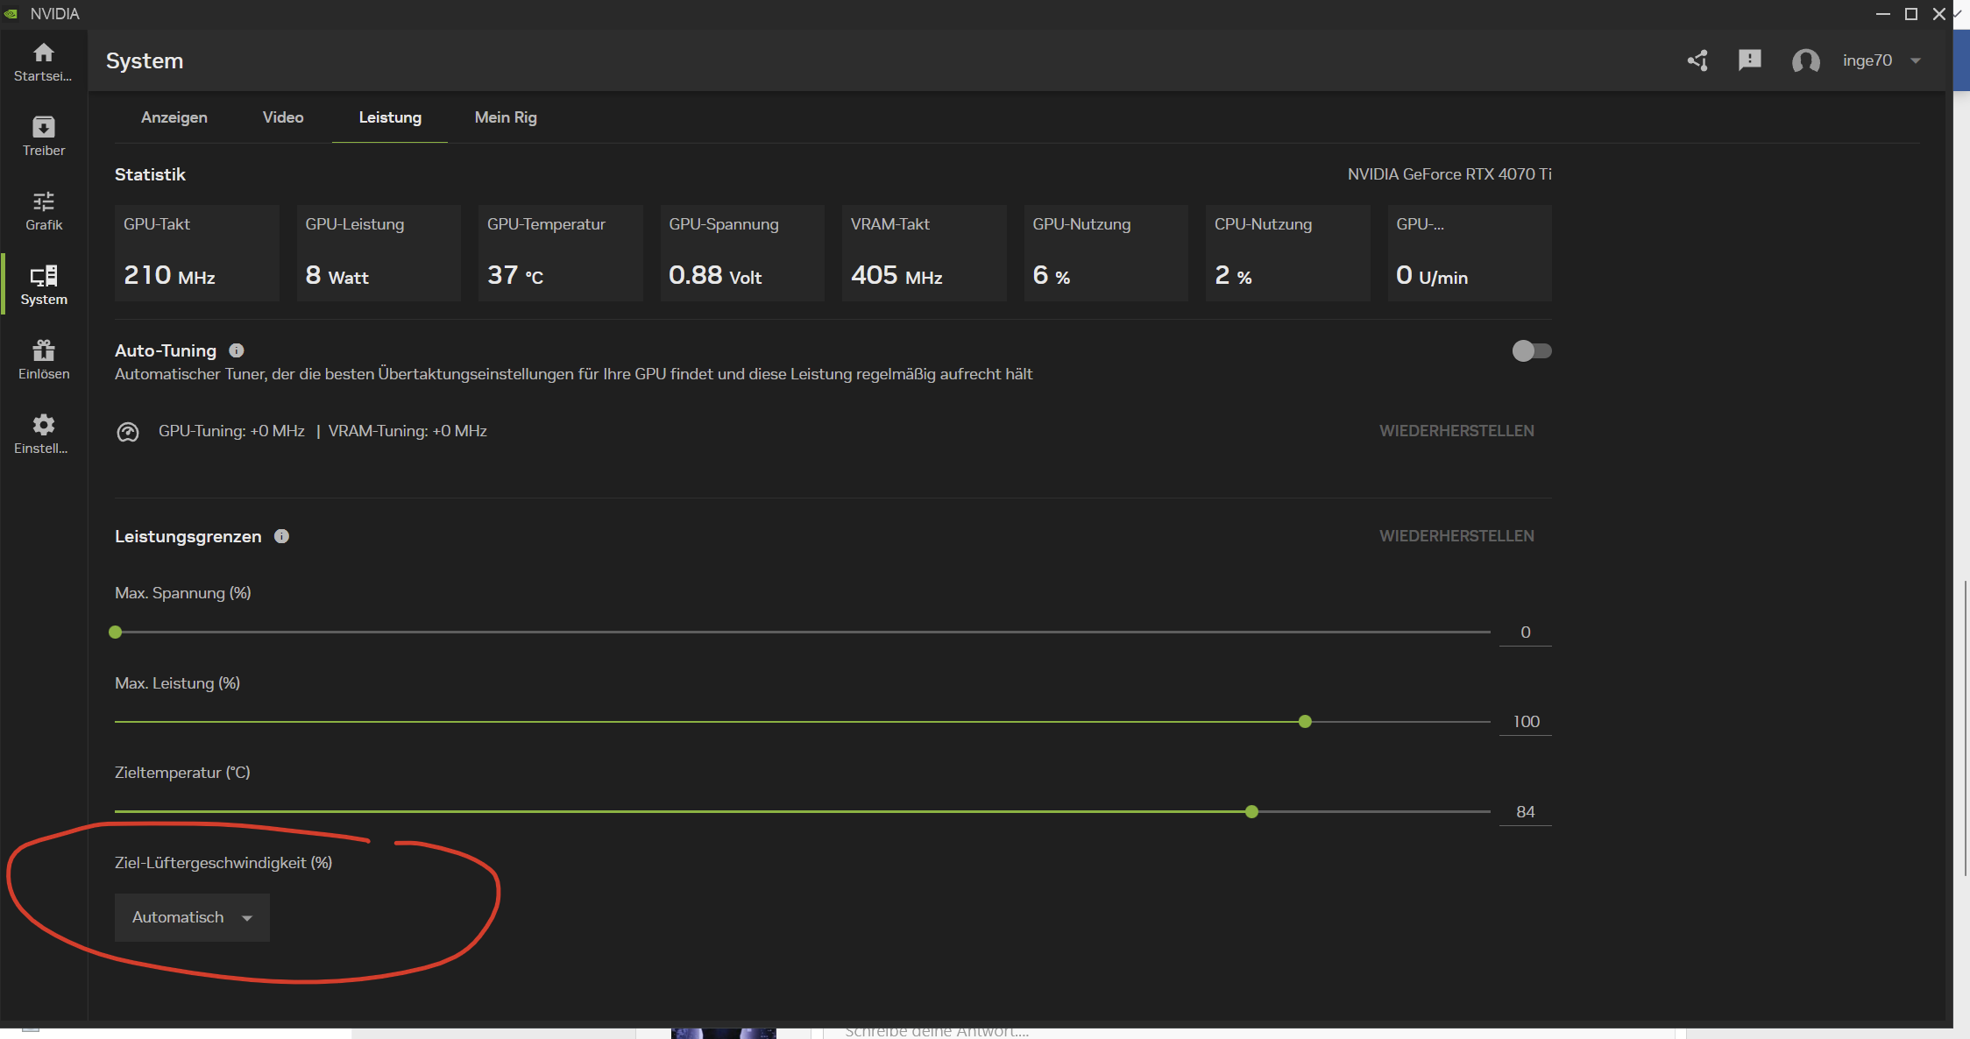Click the Auto-Tuning info icon
The height and width of the screenshot is (1039, 1970).
point(236,350)
